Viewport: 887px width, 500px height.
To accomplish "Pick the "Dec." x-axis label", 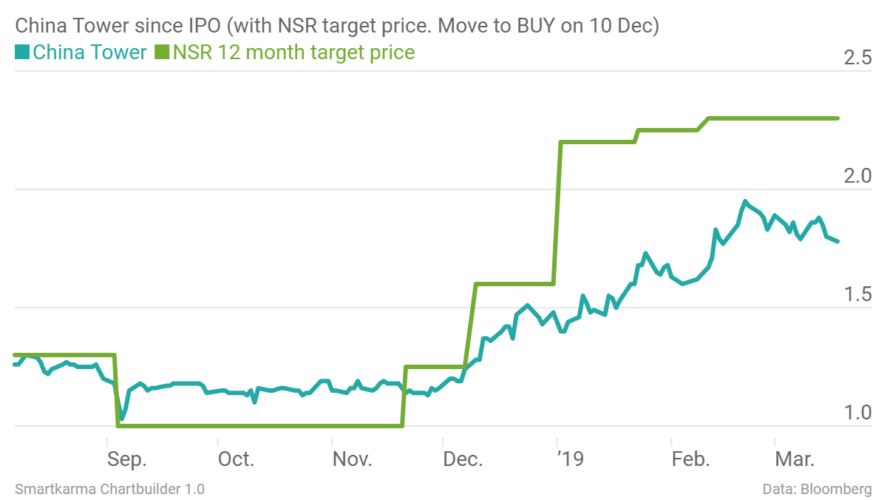I will tap(463, 459).
